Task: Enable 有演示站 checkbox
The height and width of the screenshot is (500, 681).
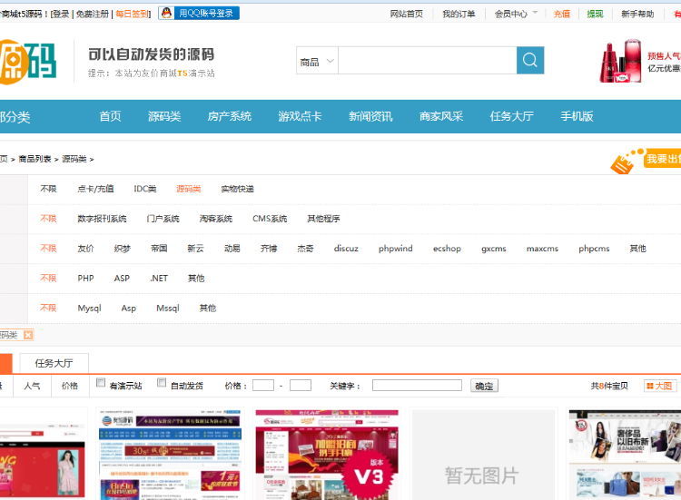Action: coord(101,382)
